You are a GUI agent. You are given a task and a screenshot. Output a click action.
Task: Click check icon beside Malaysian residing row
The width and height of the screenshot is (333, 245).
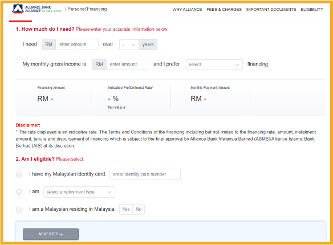19,210
